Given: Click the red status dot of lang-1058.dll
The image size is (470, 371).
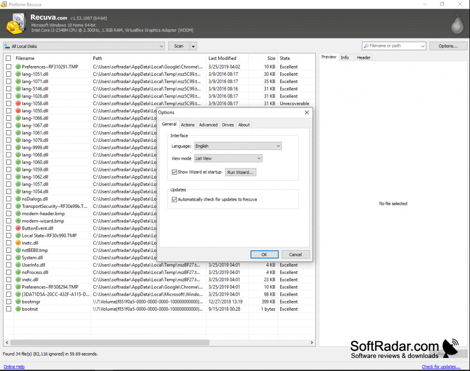Looking at the screenshot, I should pyautogui.click(x=18, y=103).
